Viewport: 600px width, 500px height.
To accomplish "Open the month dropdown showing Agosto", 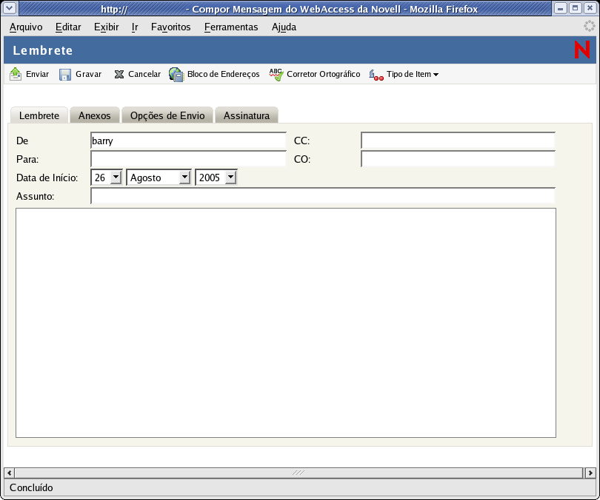I will [x=159, y=178].
